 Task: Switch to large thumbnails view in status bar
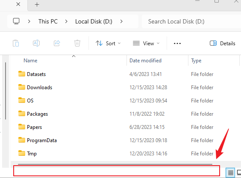click(x=239, y=172)
